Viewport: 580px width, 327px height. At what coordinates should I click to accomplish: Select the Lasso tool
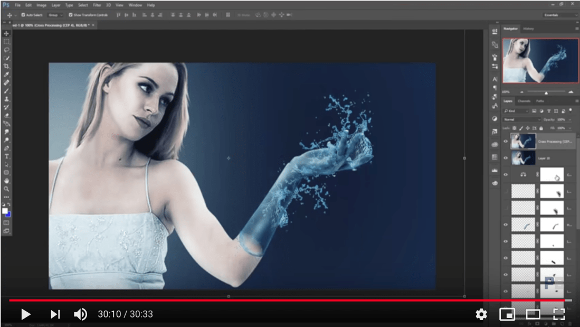6,49
